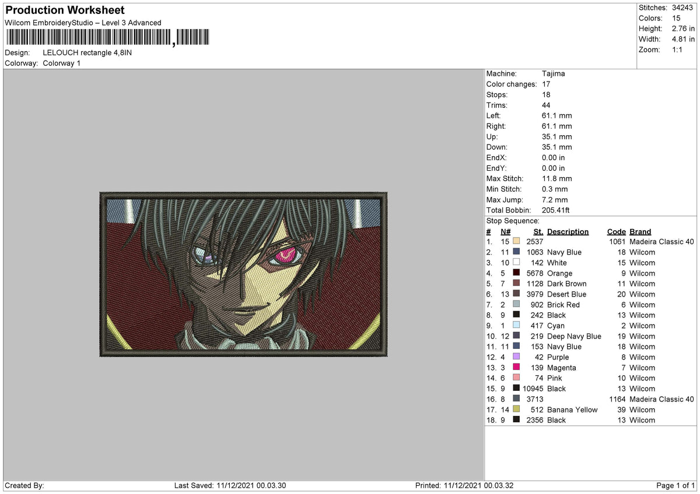Click the Trims value '44'
The width and height of the screenshot is (700, 494).
[546, 105]
